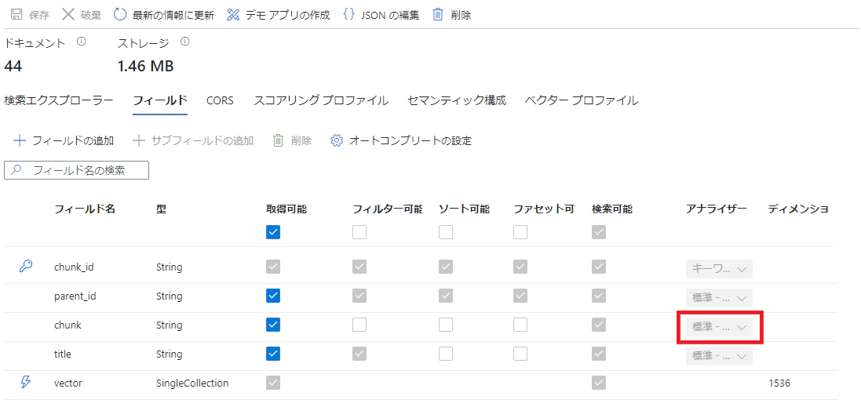The height and width of the screenshot is (407, 861).
Task: Click JSON の編集 button label
Action: [x=390, y=15]
